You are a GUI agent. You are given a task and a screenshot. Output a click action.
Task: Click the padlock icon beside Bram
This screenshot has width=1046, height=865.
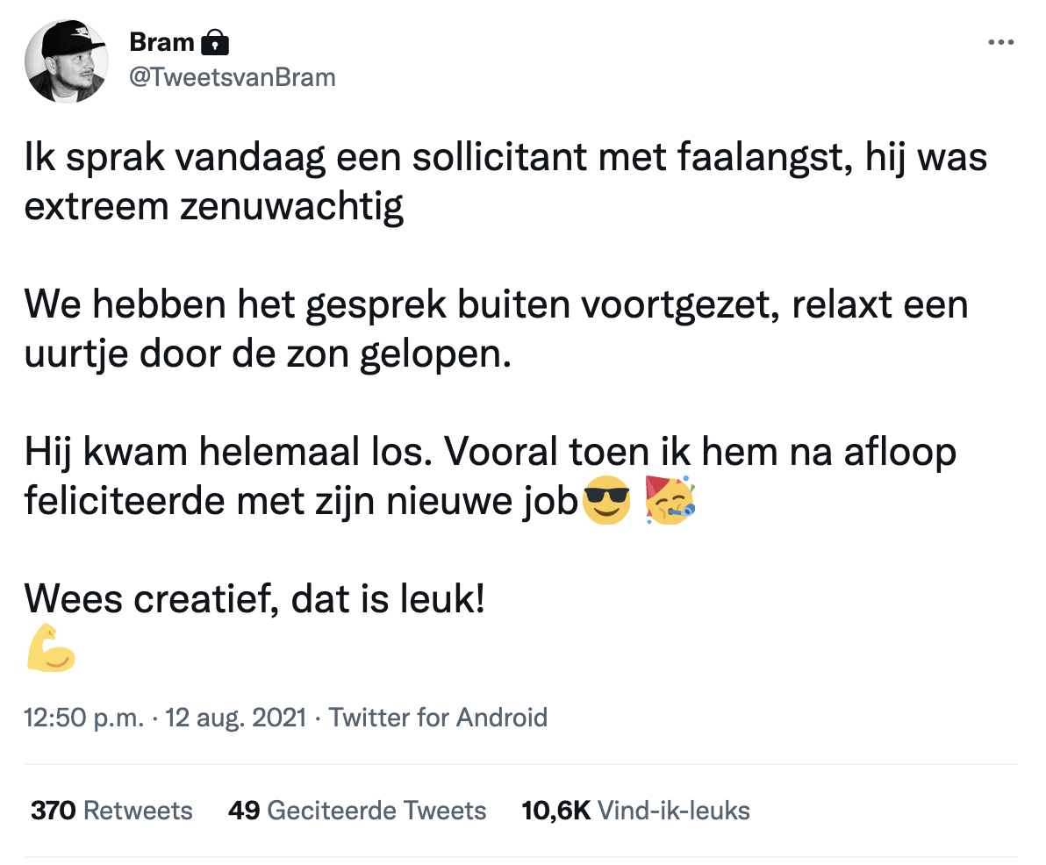(x=215, y=41)
